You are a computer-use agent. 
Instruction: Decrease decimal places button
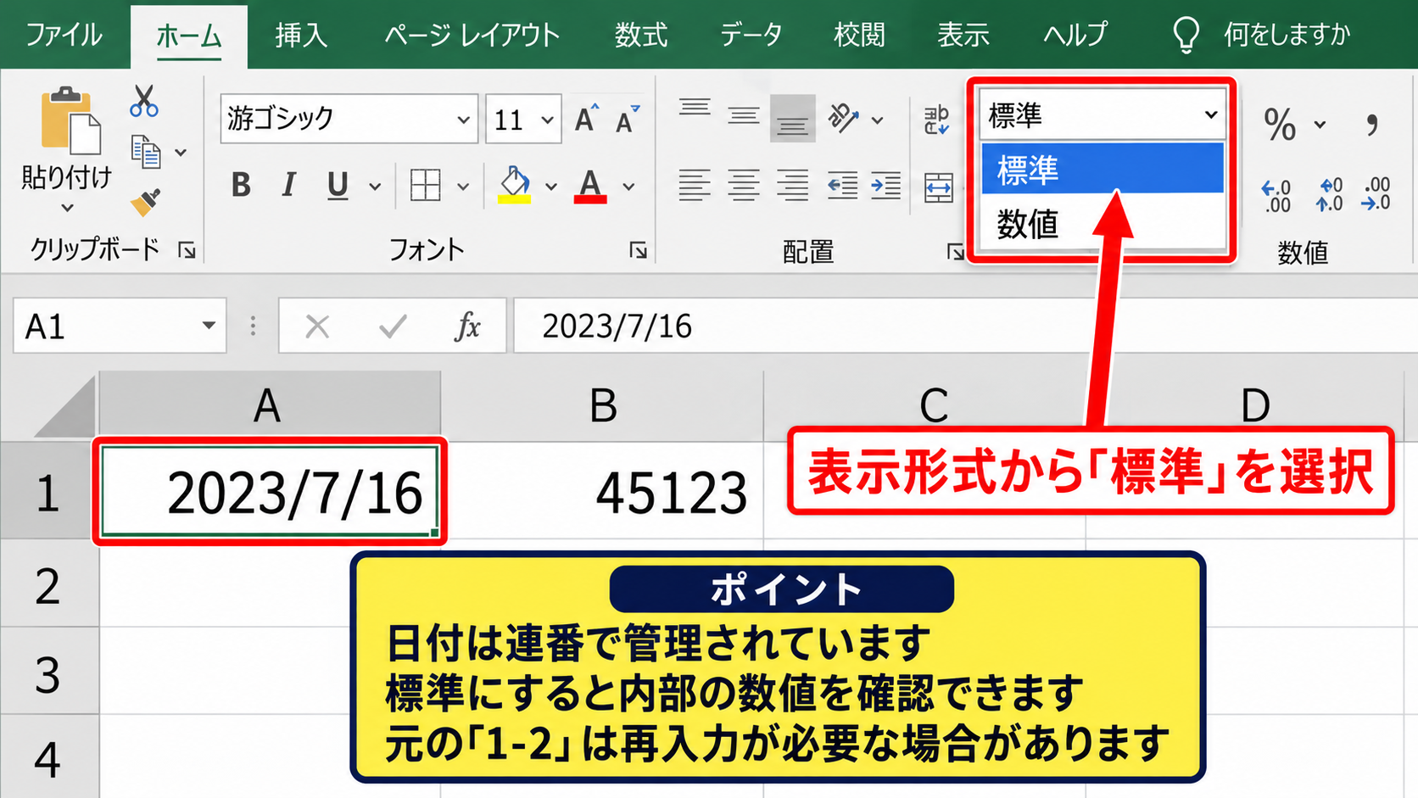tap(1375, 194)
